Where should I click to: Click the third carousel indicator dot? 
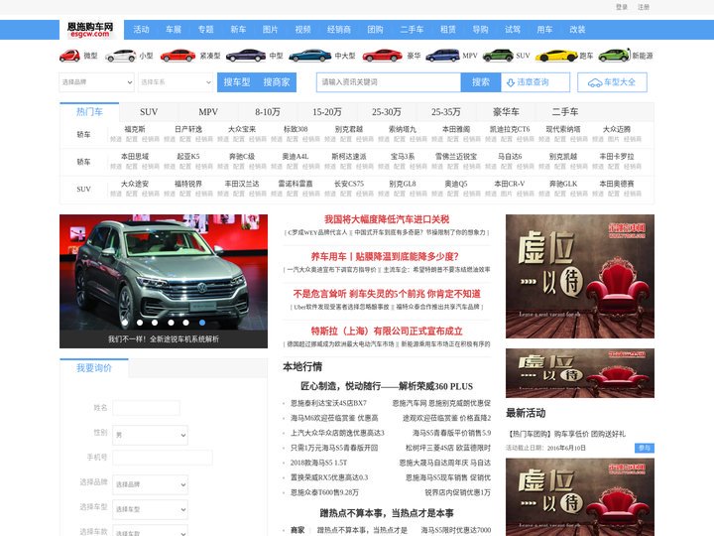click(x=155, y=323)
